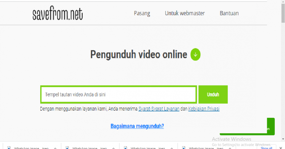Screen dimensions: 285x149
Task: Click the page's vertical scrollbar thumb
Action: click(283, 13)
